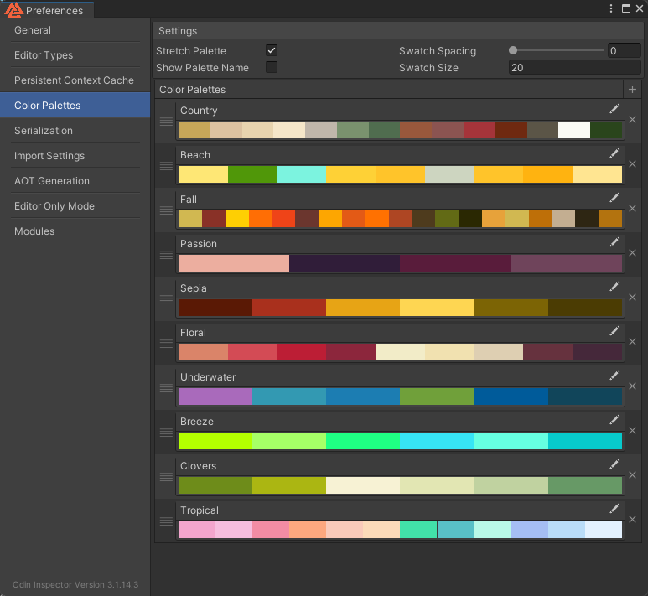Edit the Country palette with pencil icon
648x596 pixels.
(614, 109)
